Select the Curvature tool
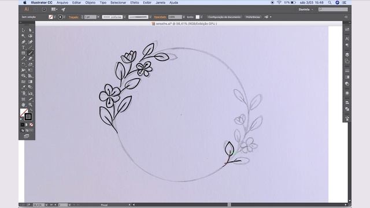The image size is (370, 208). 30,42
